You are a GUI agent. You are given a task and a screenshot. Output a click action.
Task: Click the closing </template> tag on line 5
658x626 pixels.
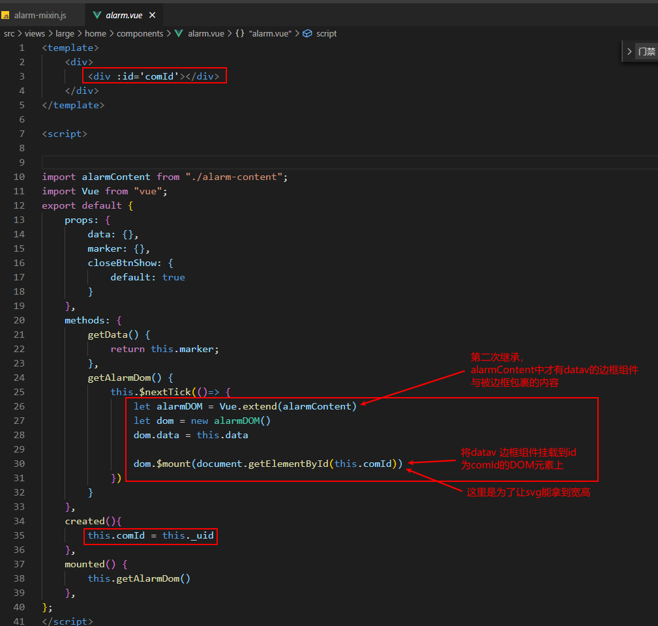pos(73,106)
